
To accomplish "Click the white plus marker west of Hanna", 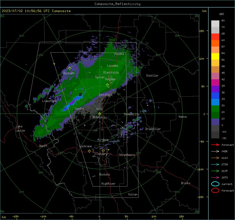I will point(148,105).
